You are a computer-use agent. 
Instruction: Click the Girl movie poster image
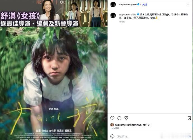[x=54, y=83]
